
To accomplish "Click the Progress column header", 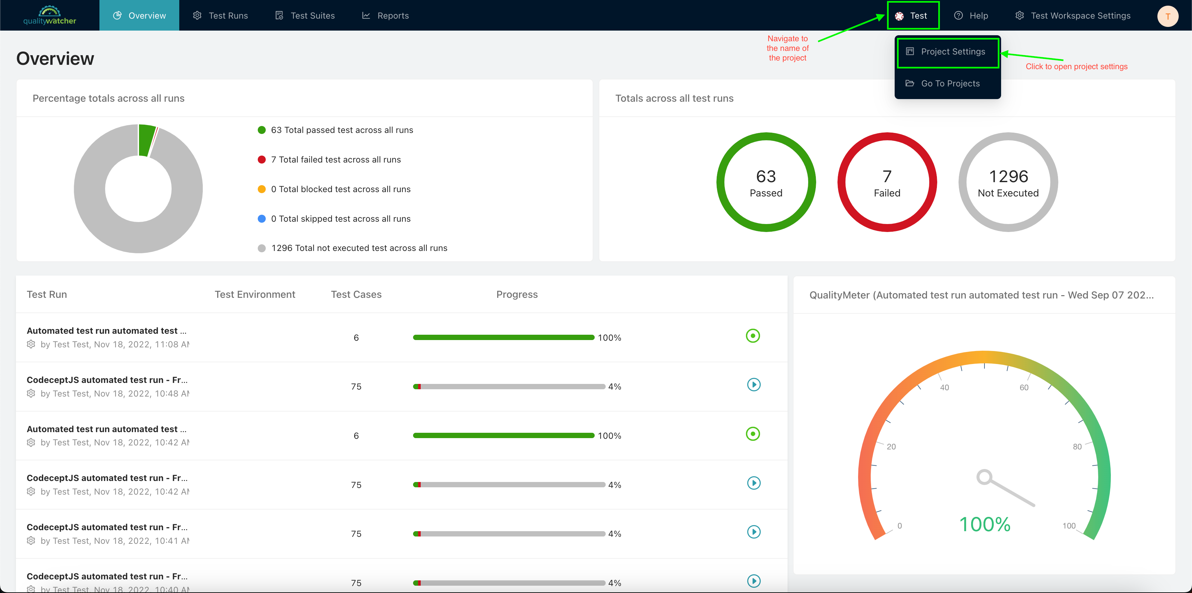I will (x=517, y=295).
